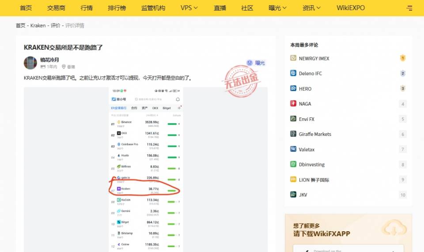Click the 评价详情 breadcrumb text
This screenshot has height=252, width=424.
tap(75, 26)
